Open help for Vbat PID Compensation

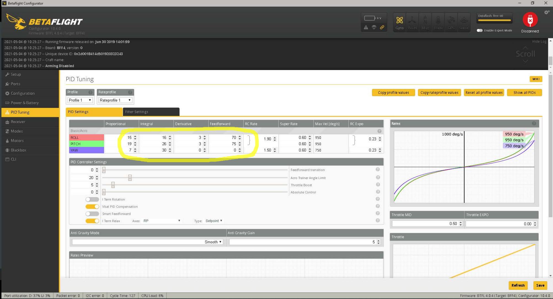(378, 206)
